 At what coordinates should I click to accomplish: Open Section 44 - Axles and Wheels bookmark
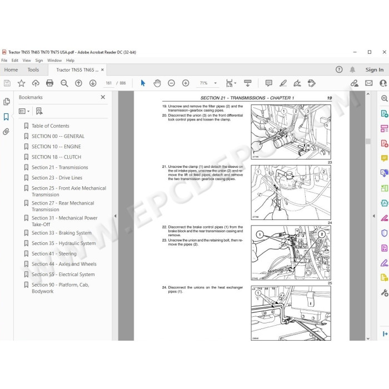64,264
